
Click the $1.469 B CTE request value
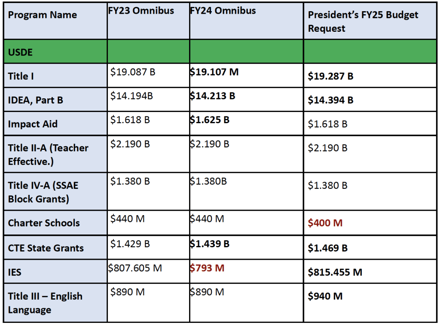[327, 248]
